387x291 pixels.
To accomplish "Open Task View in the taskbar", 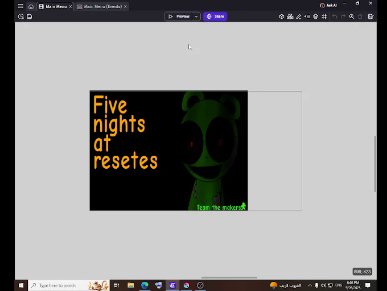I will click(x=116, y=285).
